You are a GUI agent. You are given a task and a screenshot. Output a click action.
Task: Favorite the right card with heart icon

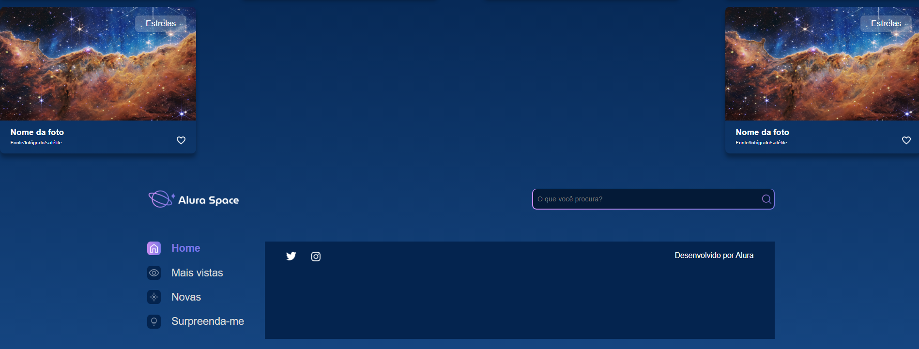tap(906, 140)
